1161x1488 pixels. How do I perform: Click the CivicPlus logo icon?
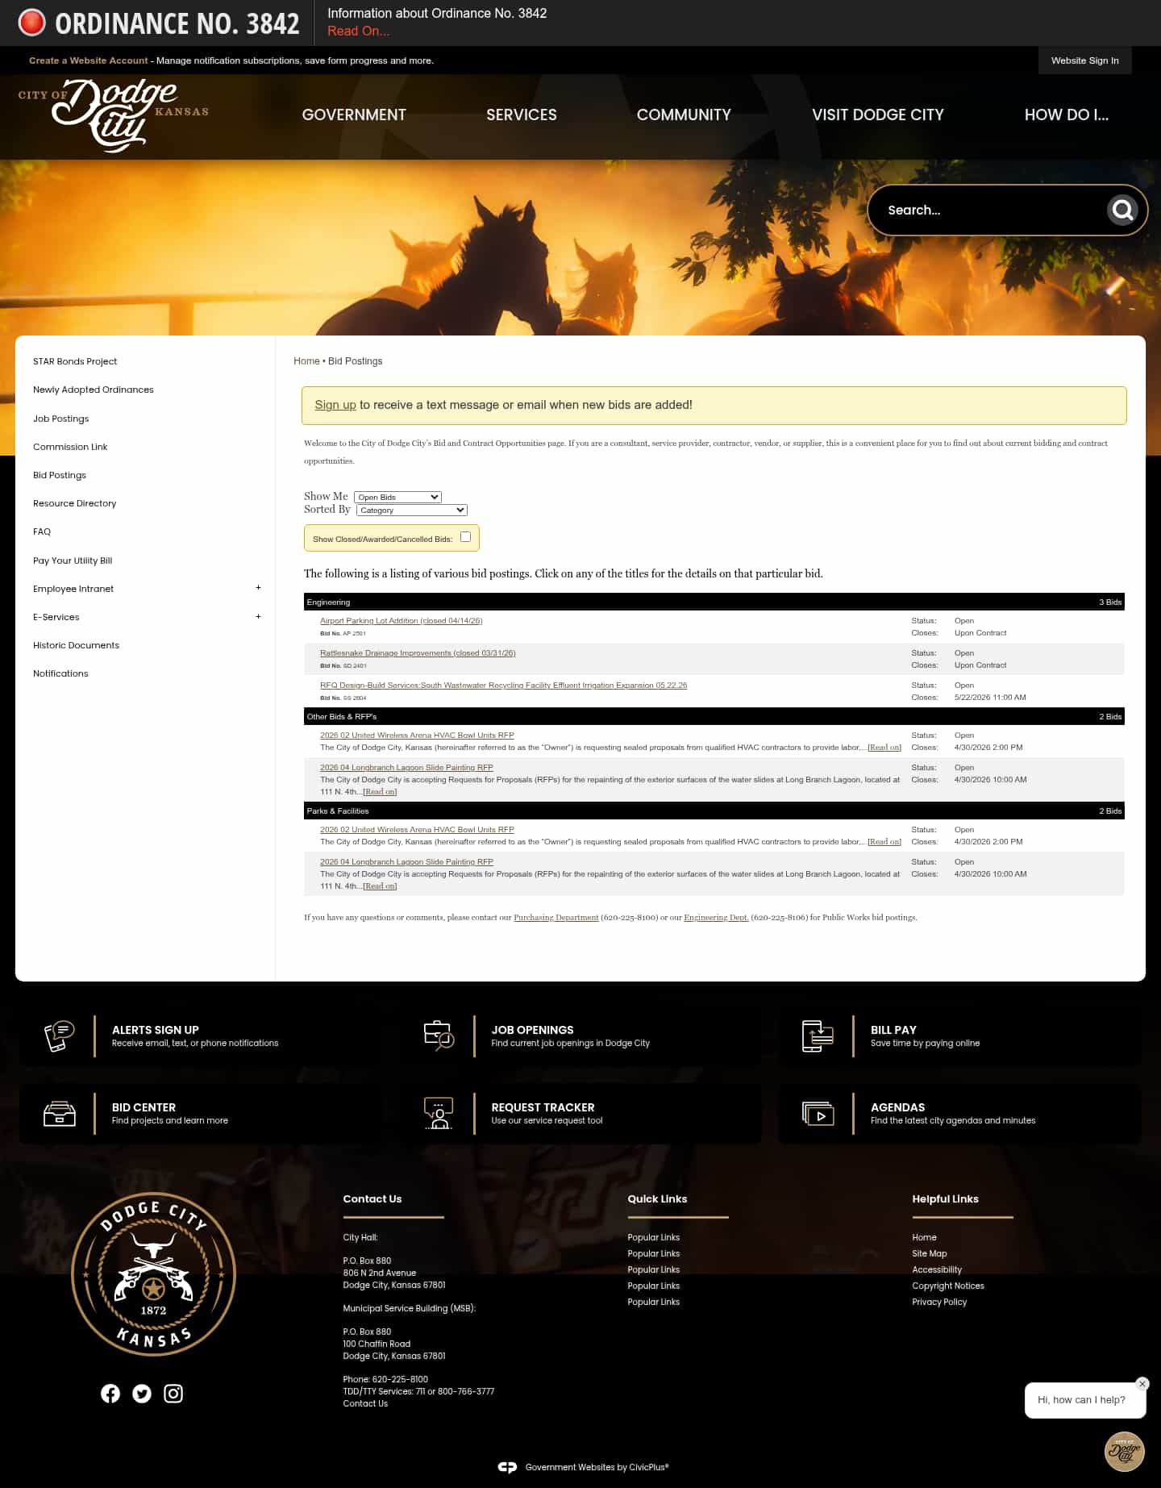point(507,1467)
